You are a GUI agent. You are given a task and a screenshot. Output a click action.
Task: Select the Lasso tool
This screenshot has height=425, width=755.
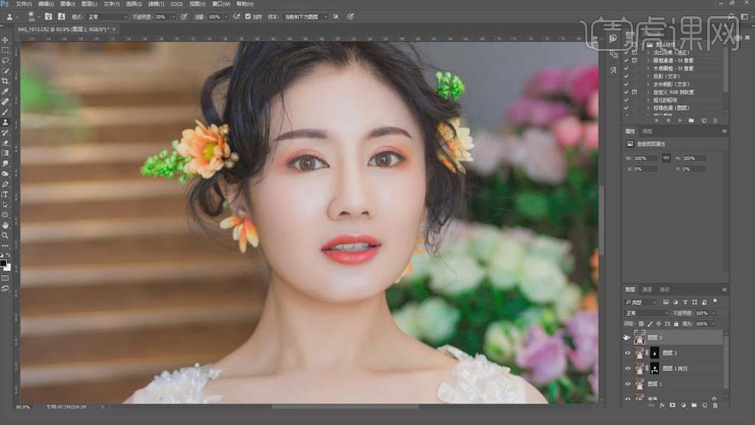[5, 61]
